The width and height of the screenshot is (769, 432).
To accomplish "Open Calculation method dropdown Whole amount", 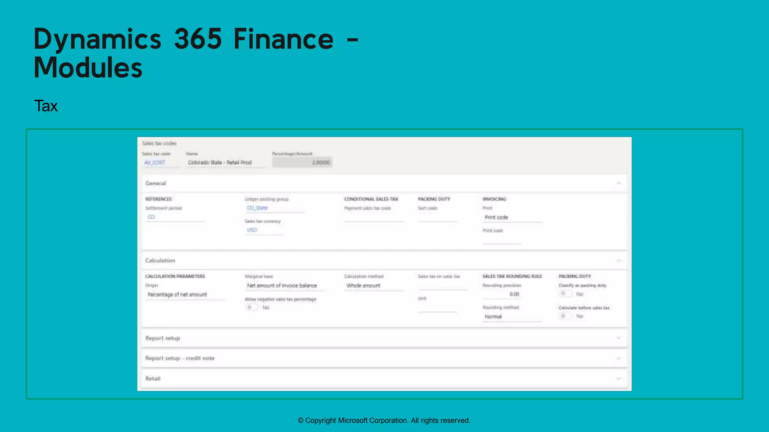I will [374, 286].
